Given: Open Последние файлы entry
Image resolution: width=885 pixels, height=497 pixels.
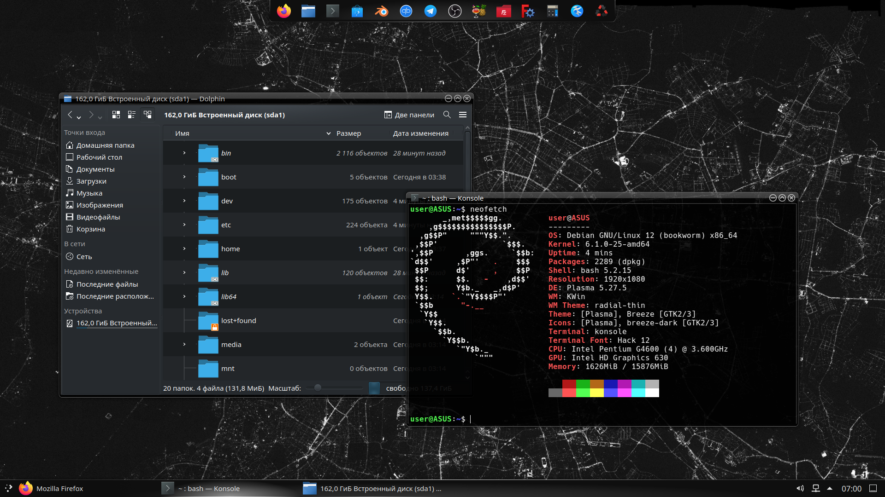Looking at the screenshot, I should coord(111,284).
